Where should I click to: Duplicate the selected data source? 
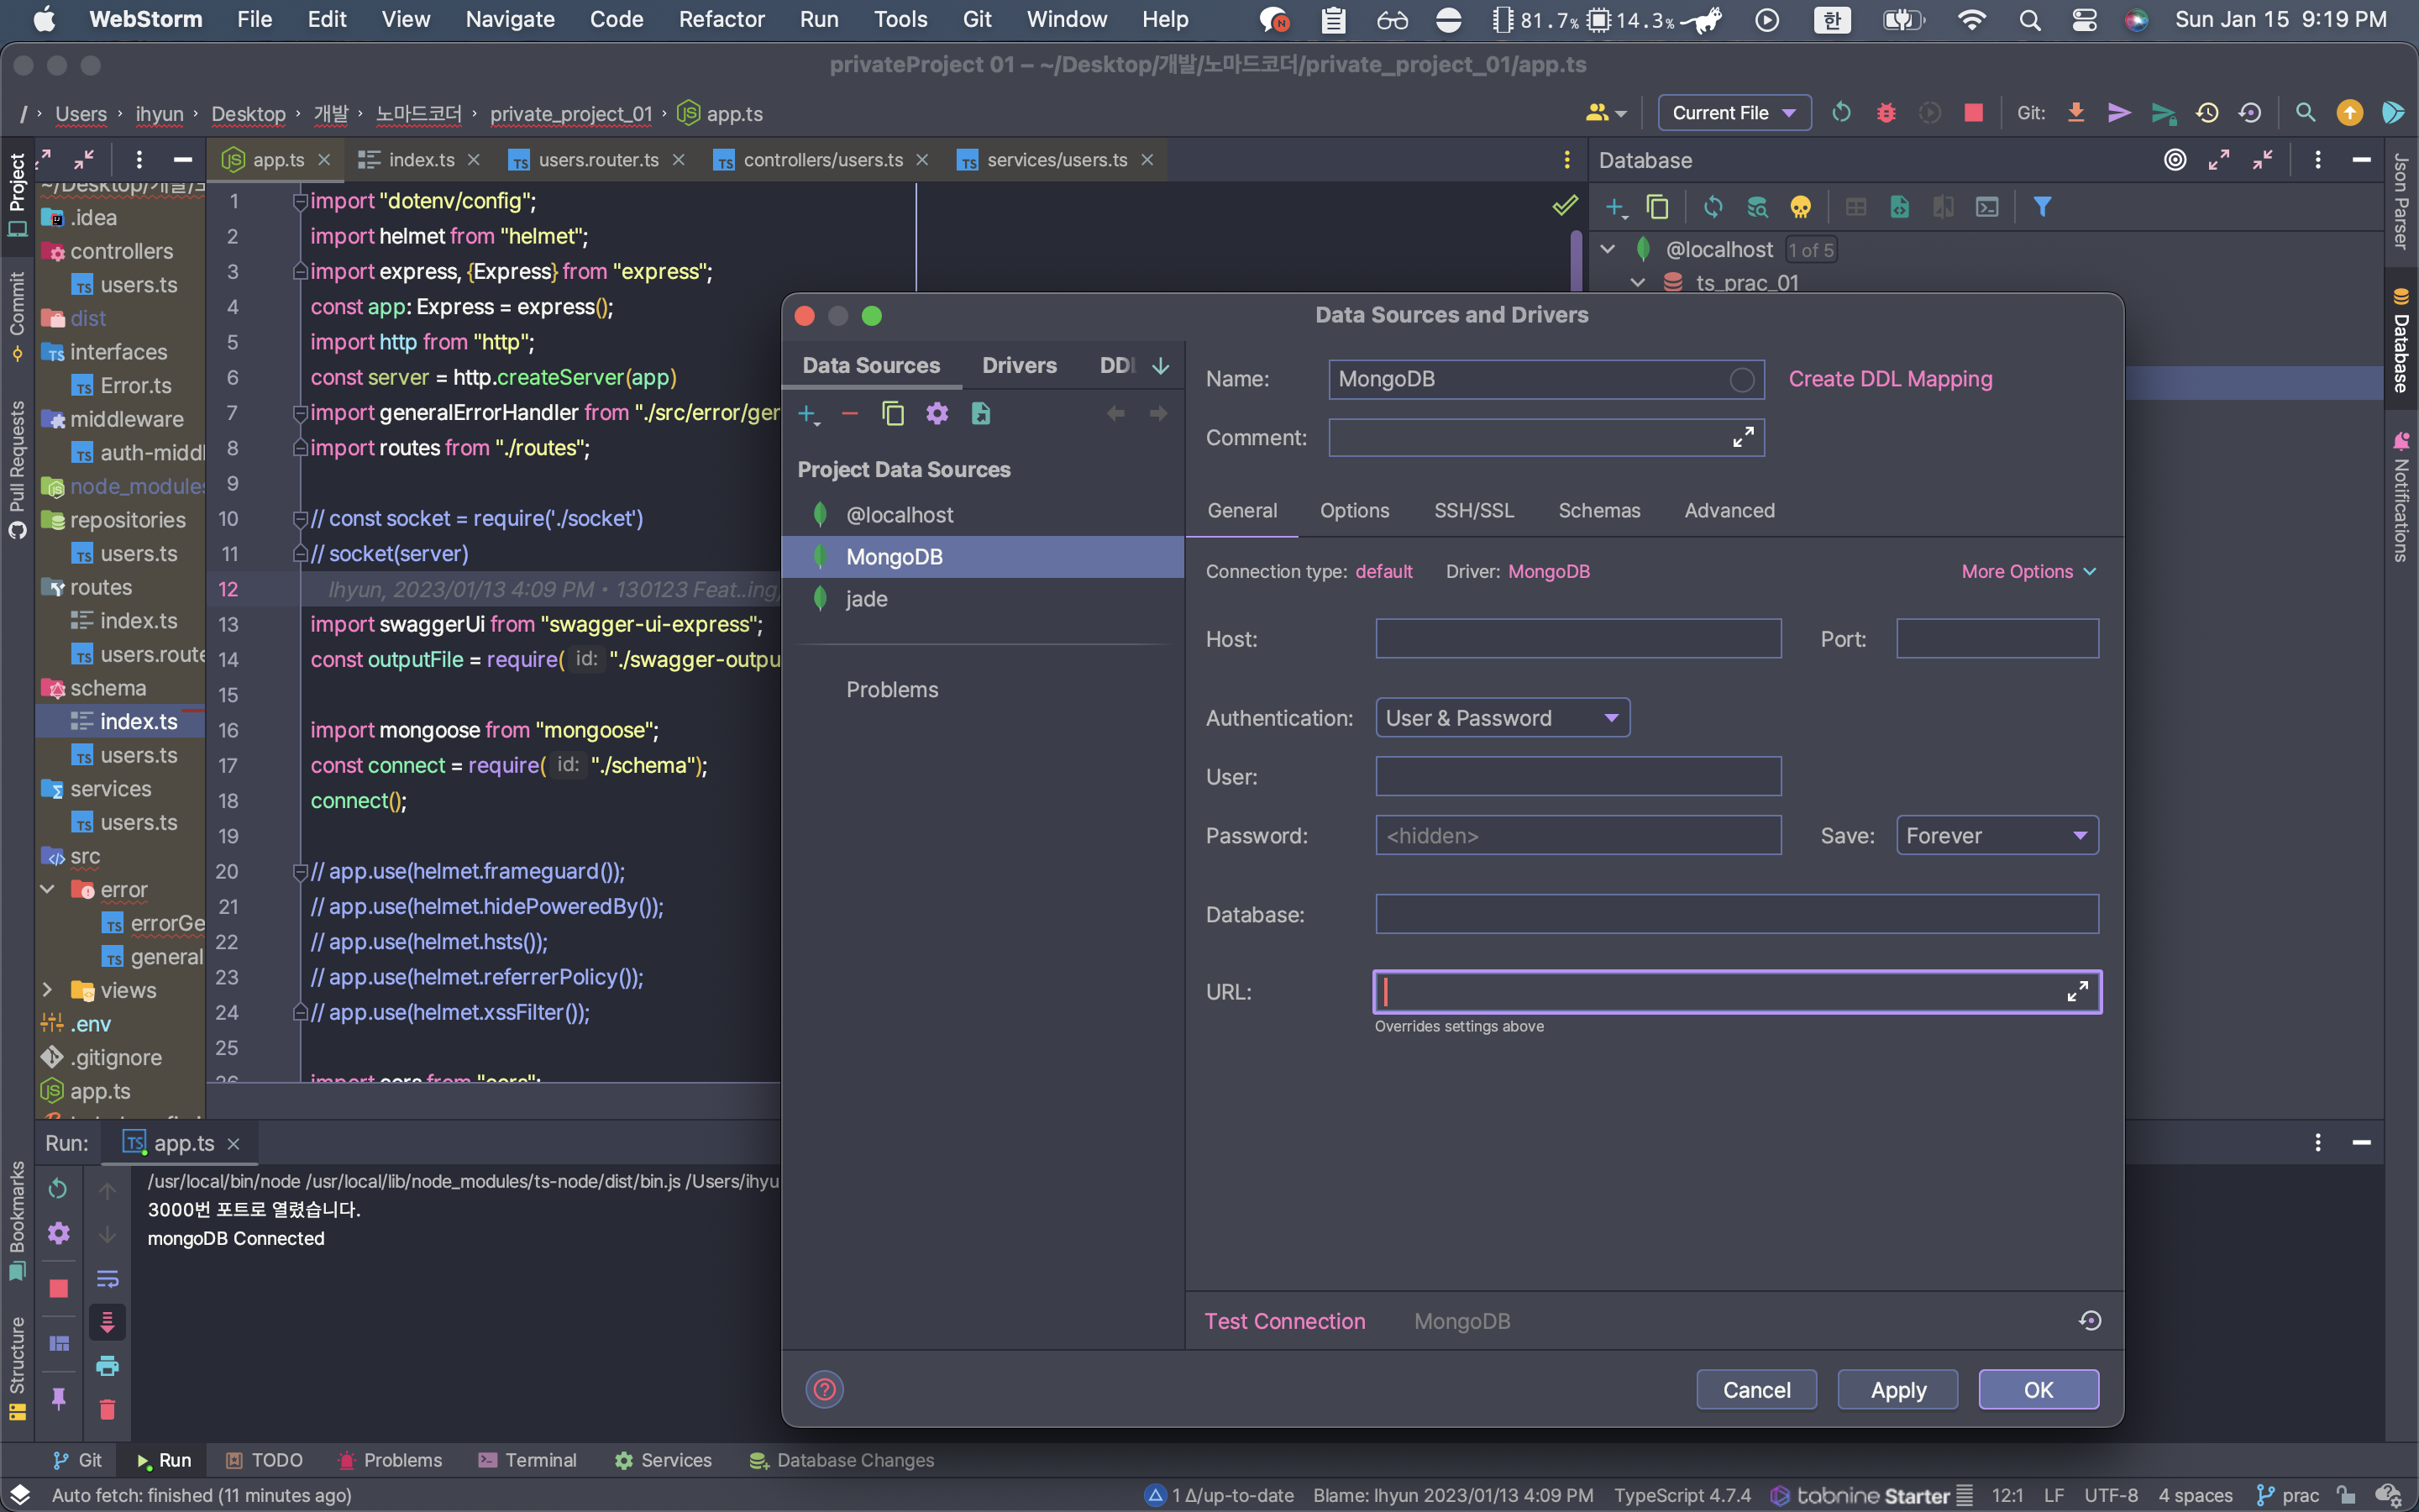pos(893,414)
